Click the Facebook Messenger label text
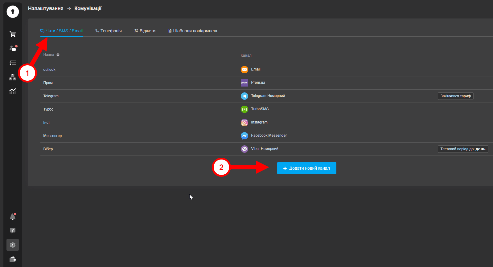Image resolution: width=493 pixels, height=267 pixels. [x=269, y=136]
